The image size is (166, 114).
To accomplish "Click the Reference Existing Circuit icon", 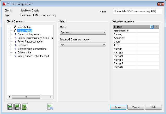I will 50,106.
